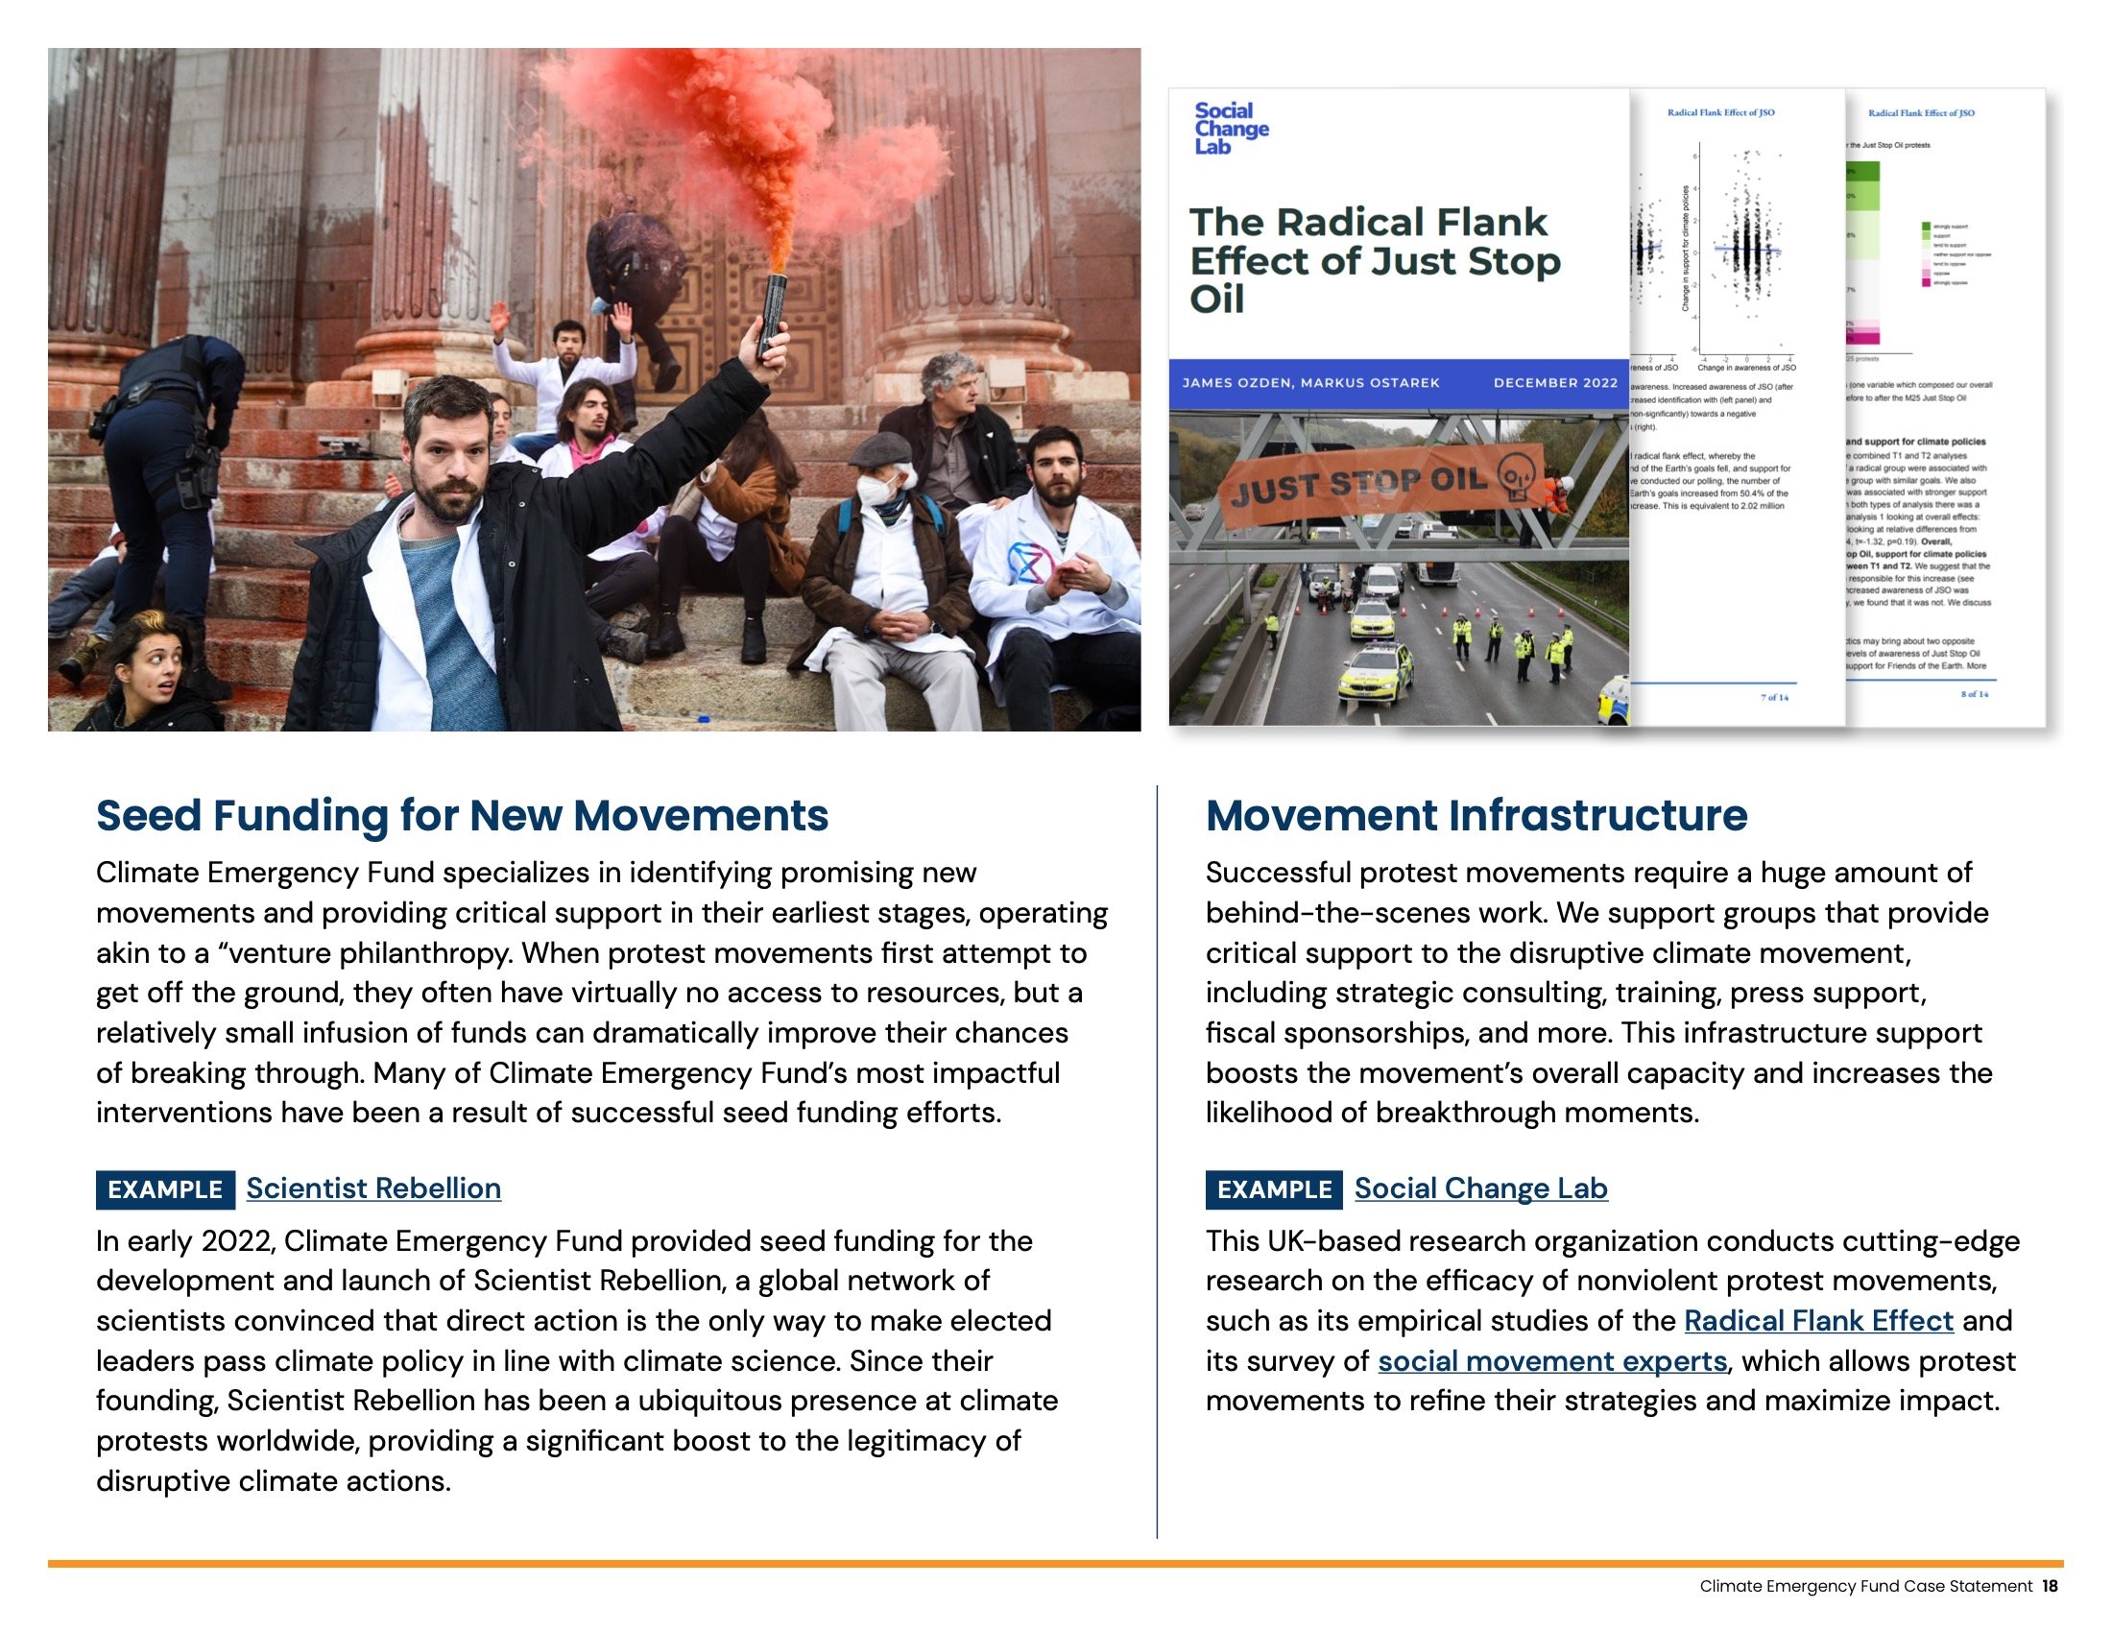
Task: Click the paragraph starting 'In early 2022, Climate Emergency Fund'
Action: pyautogui.click(x=576, y=1361)
